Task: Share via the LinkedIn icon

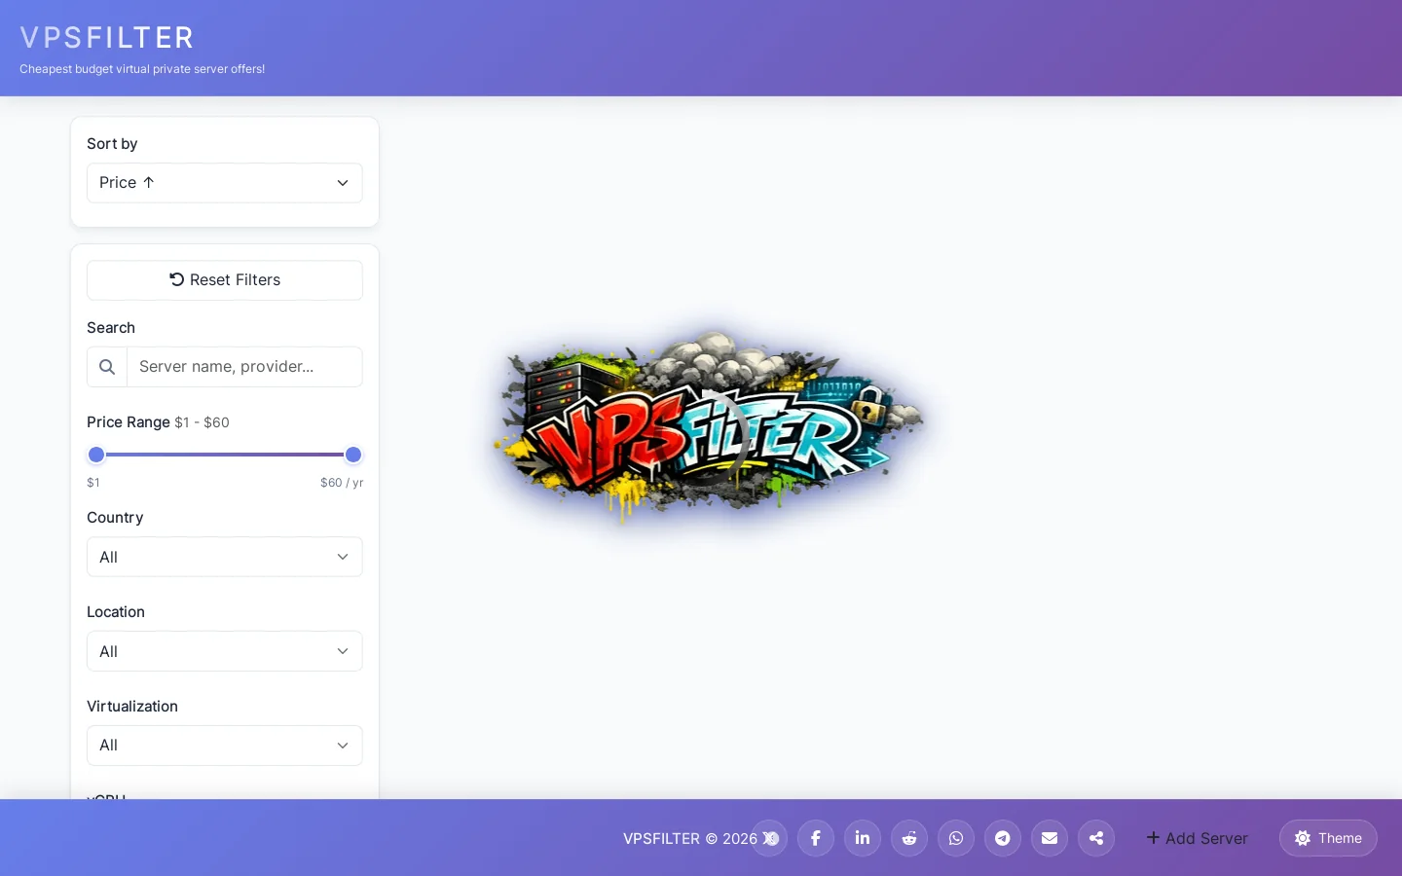Action: point(863,838)
